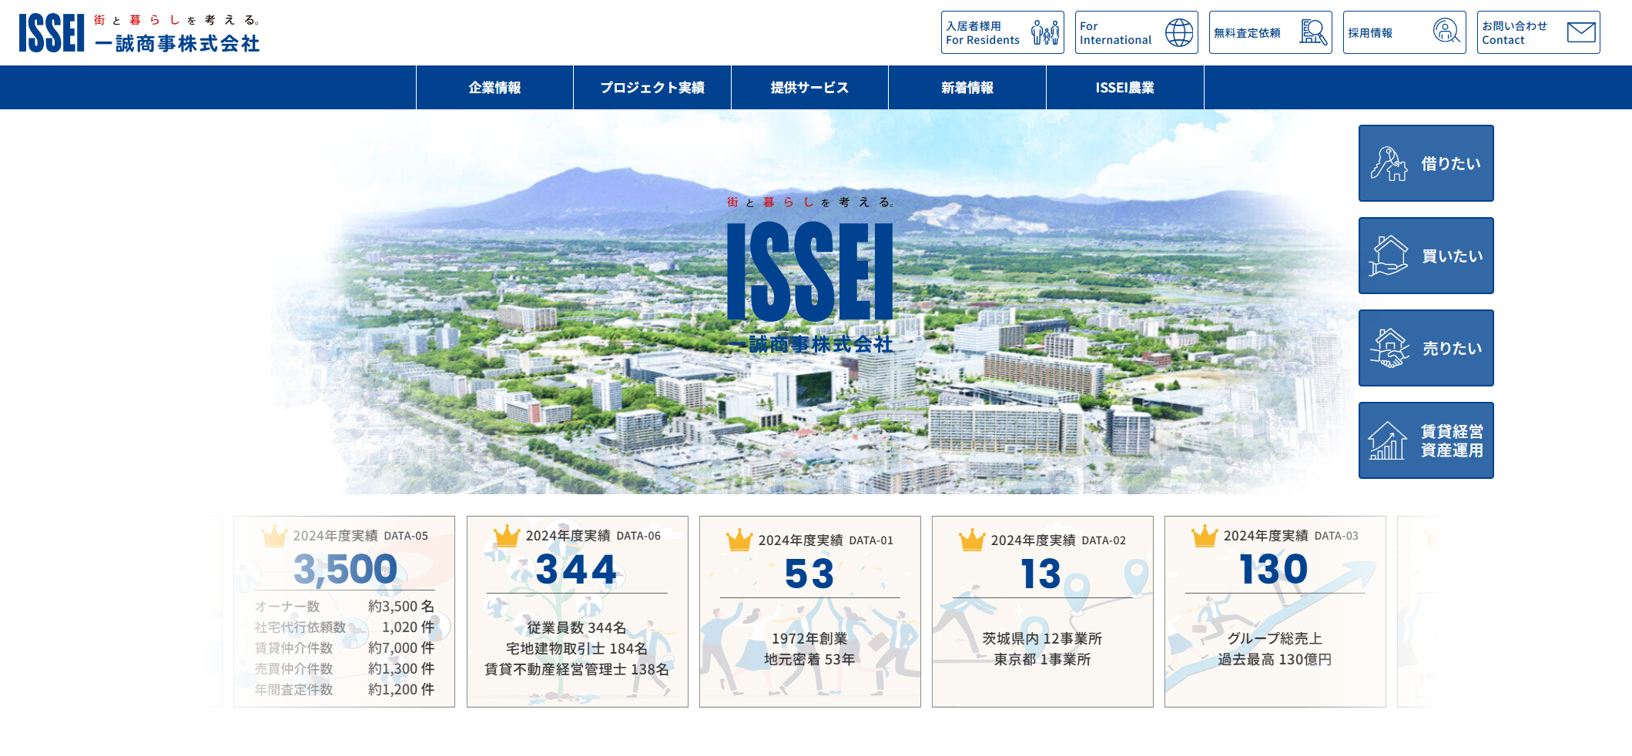1632x756 pixels.
Task: Click the 13 offices DATA-02 card
Action: tap(1043, 611)
